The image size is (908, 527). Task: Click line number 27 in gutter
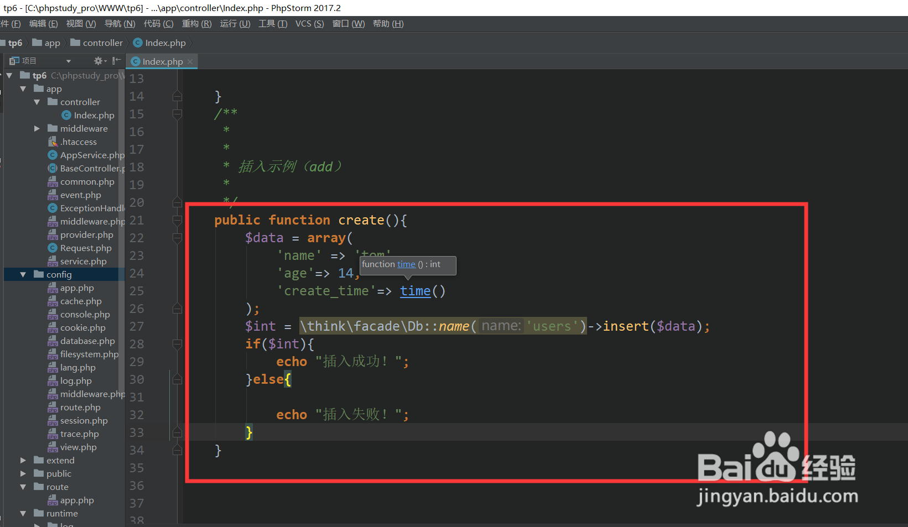[137, 326]
